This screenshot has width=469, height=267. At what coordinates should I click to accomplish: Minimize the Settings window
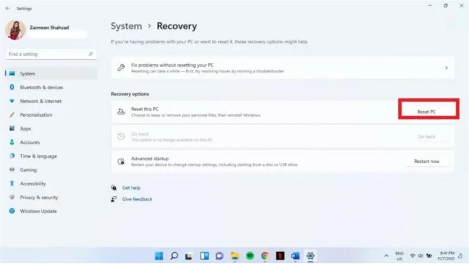(430, 5)
